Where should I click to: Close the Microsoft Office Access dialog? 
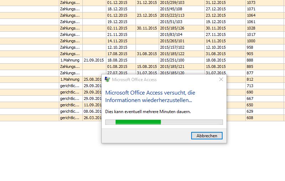[221, 79]
